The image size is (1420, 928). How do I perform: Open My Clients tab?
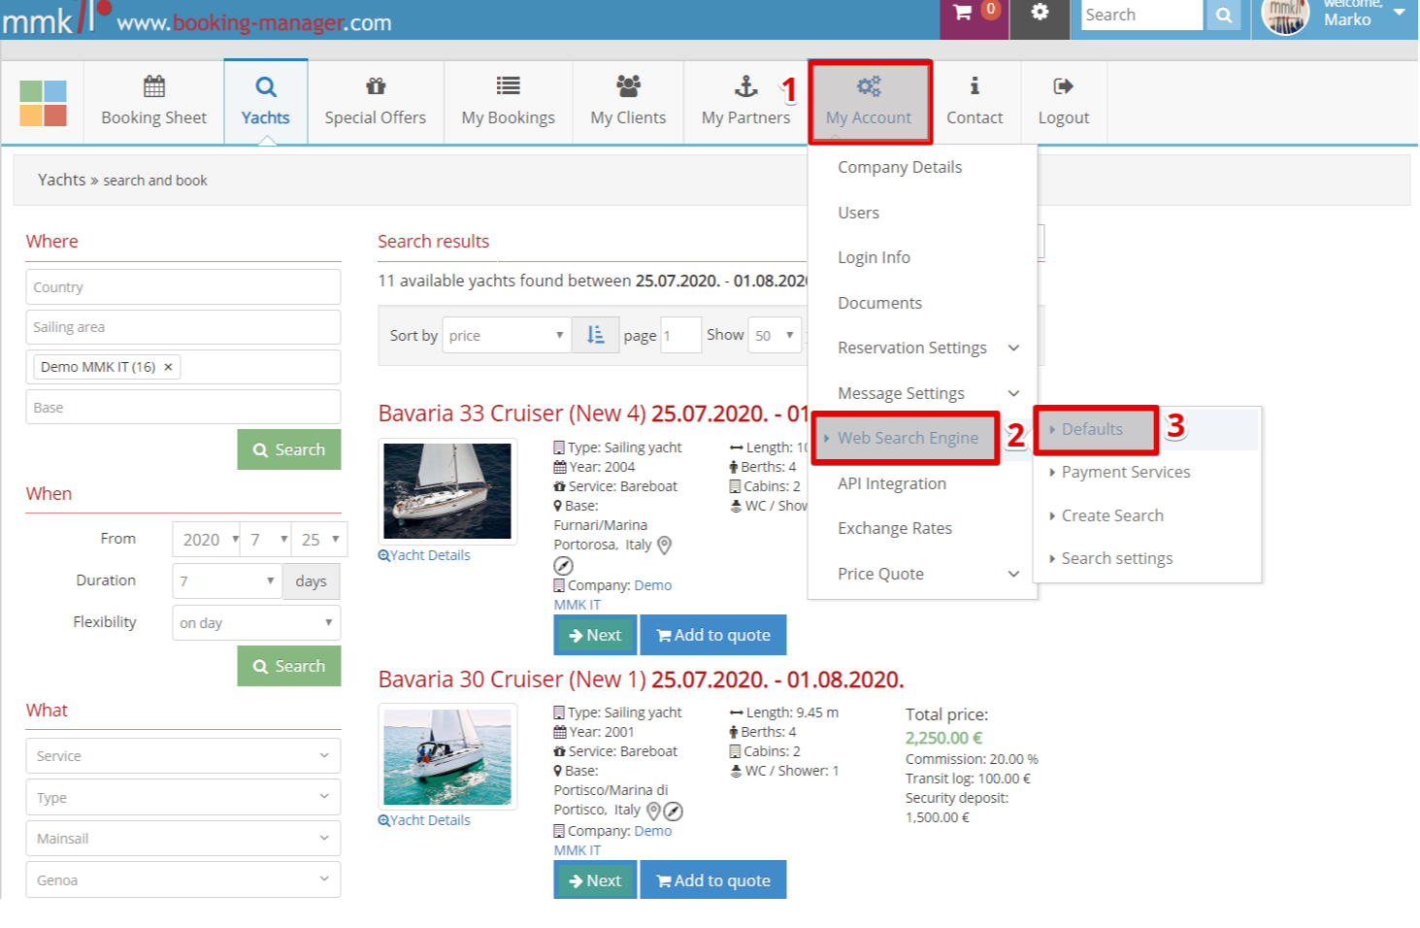point(628,102)
